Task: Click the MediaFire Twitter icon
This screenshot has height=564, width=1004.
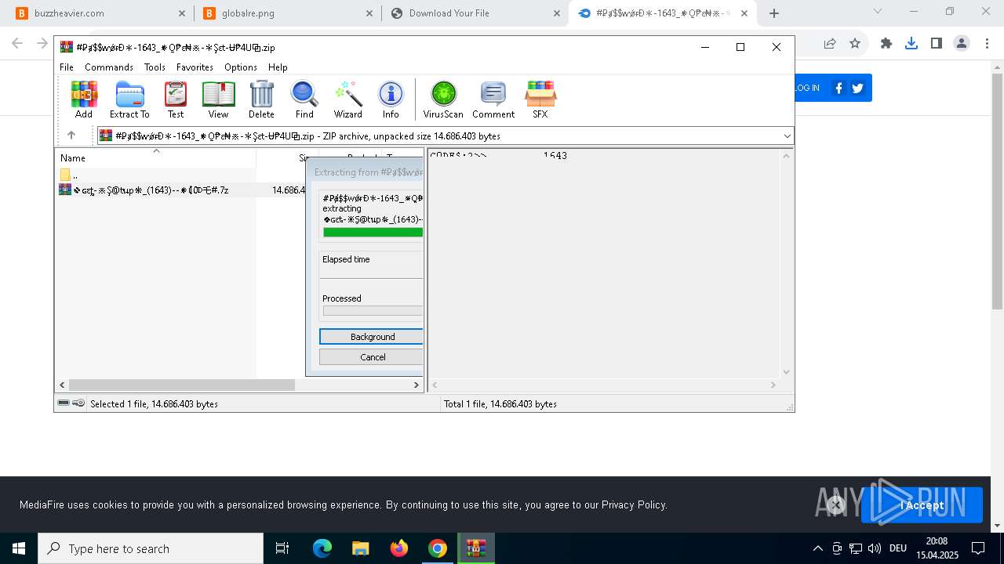Action: [857, 88]
